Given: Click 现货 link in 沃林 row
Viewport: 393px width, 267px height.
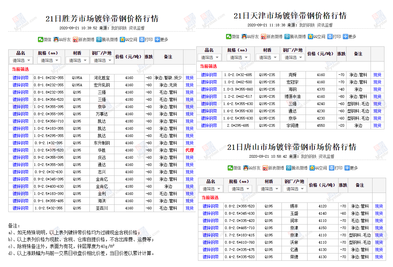Looking at the screenshot, I should tap(379, 243).
